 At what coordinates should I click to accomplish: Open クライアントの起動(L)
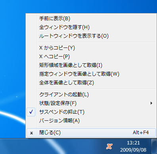[91, 95]
